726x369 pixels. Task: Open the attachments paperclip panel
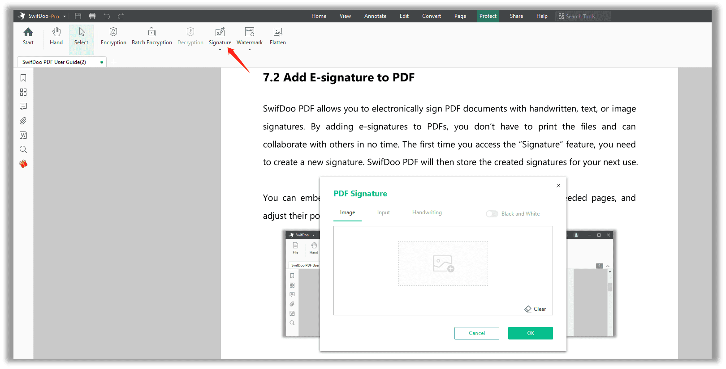coord(23,121)
